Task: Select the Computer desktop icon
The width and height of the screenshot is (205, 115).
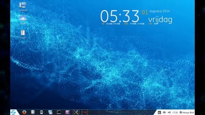Action: point(23,6)
